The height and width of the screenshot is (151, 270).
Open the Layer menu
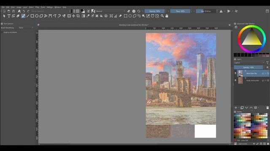[25, 8]
